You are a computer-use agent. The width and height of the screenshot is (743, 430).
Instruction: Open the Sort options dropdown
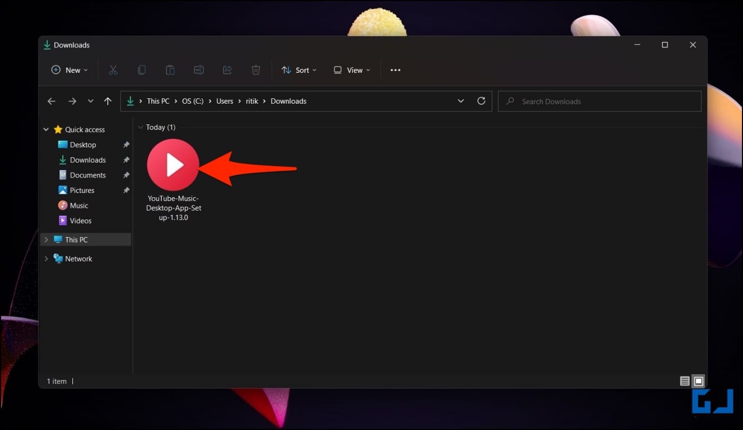pyautogui.click(x=299, y=70)
